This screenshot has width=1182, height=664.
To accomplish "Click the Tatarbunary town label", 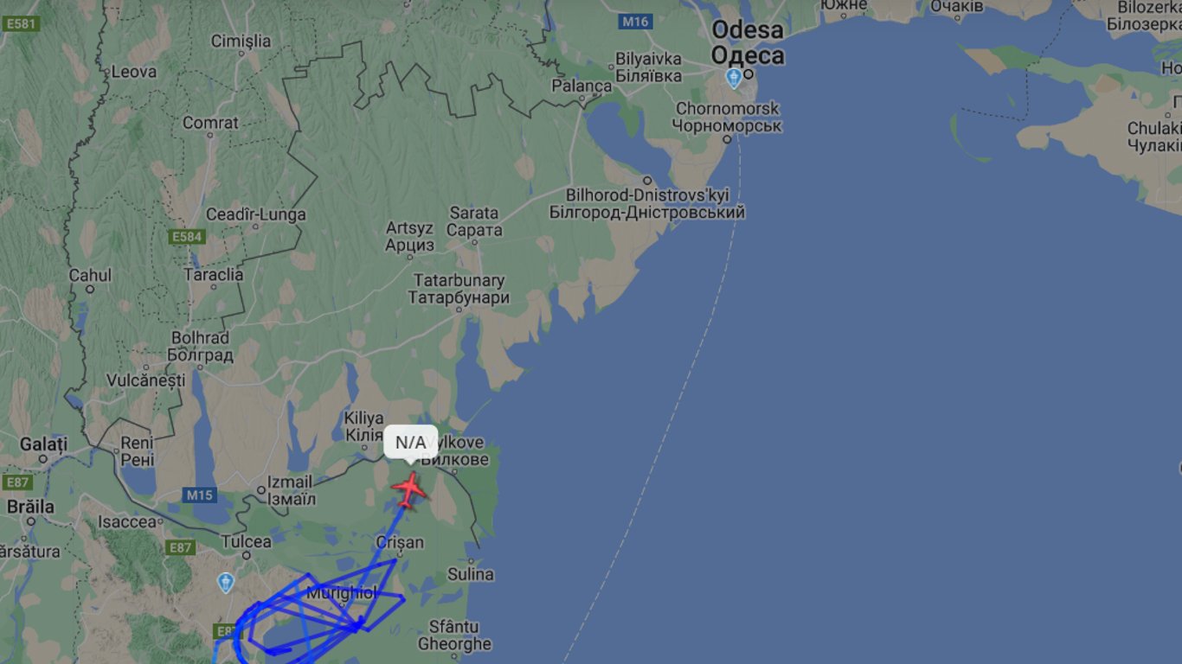I will (461, 289).
